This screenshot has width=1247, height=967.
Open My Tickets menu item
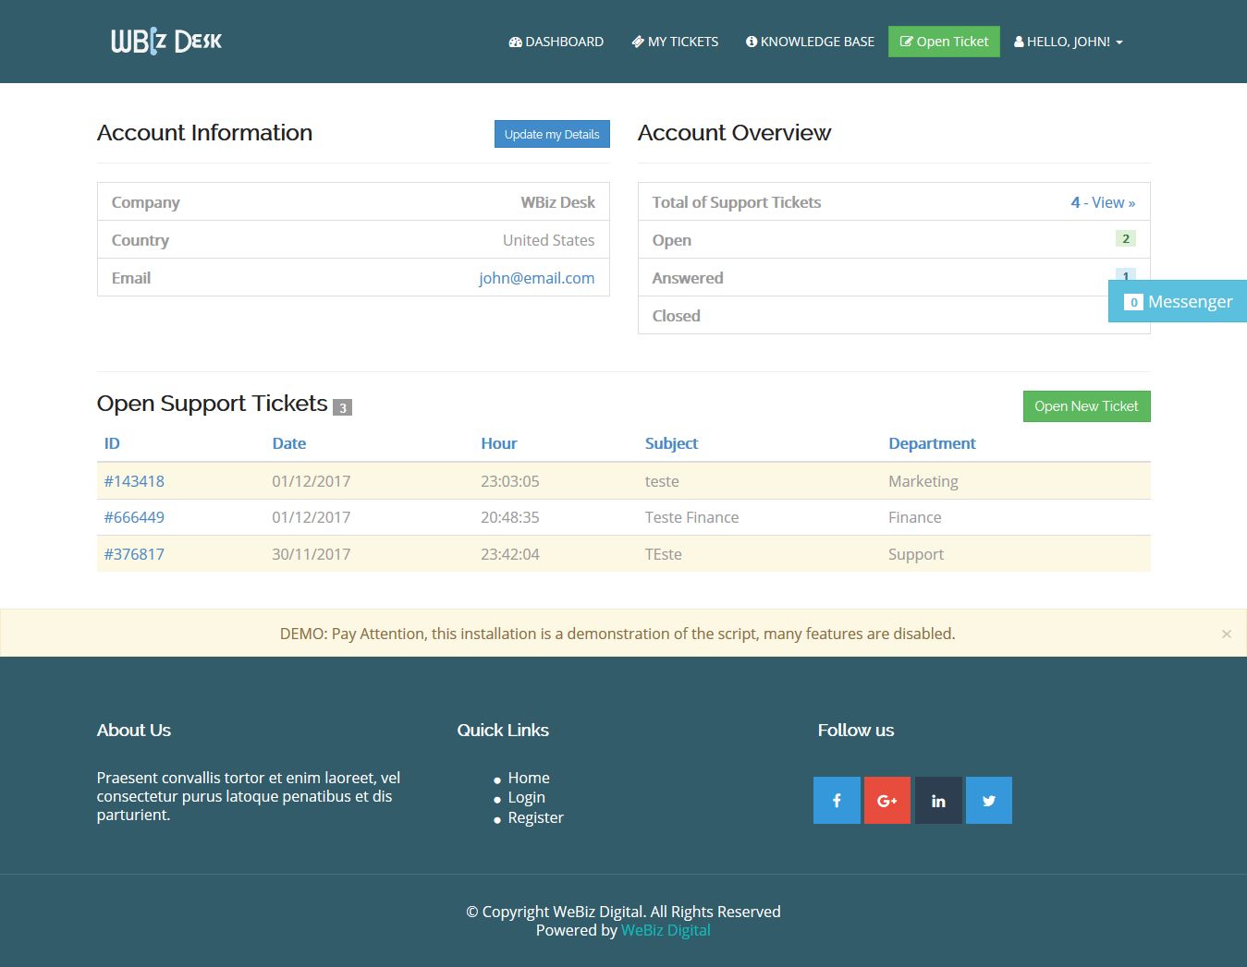(x=675, y=42)
